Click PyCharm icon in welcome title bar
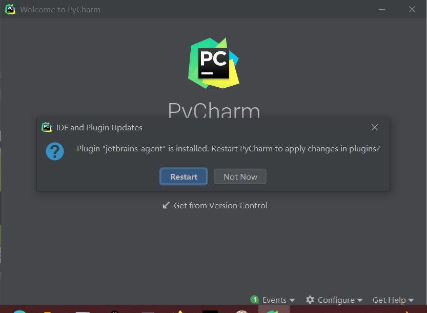The image size is (427, 313). click(10, 9)
